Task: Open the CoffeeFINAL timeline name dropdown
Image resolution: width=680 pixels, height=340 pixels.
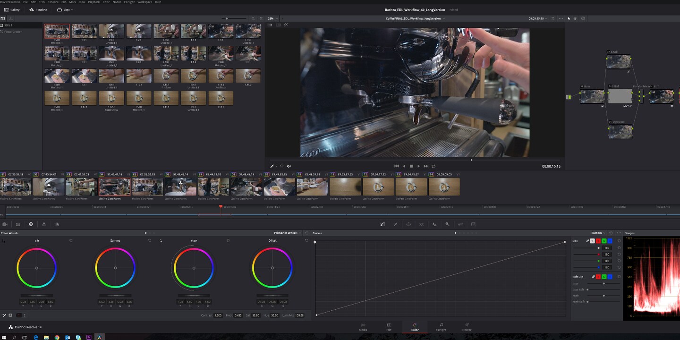Action: point(415,18)
